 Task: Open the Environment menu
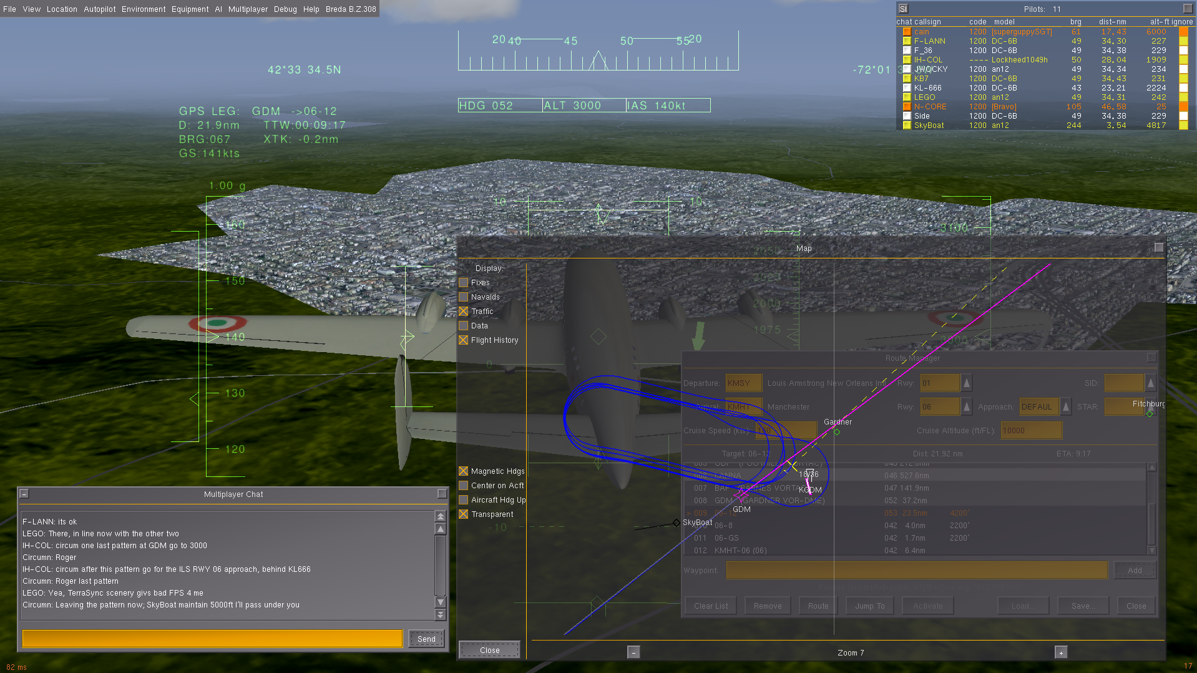coord(144,9)
